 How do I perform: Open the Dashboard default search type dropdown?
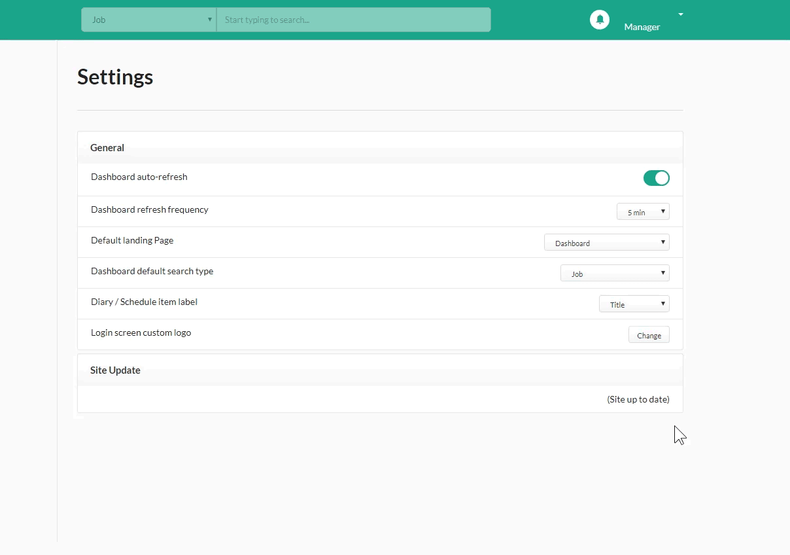614,273
